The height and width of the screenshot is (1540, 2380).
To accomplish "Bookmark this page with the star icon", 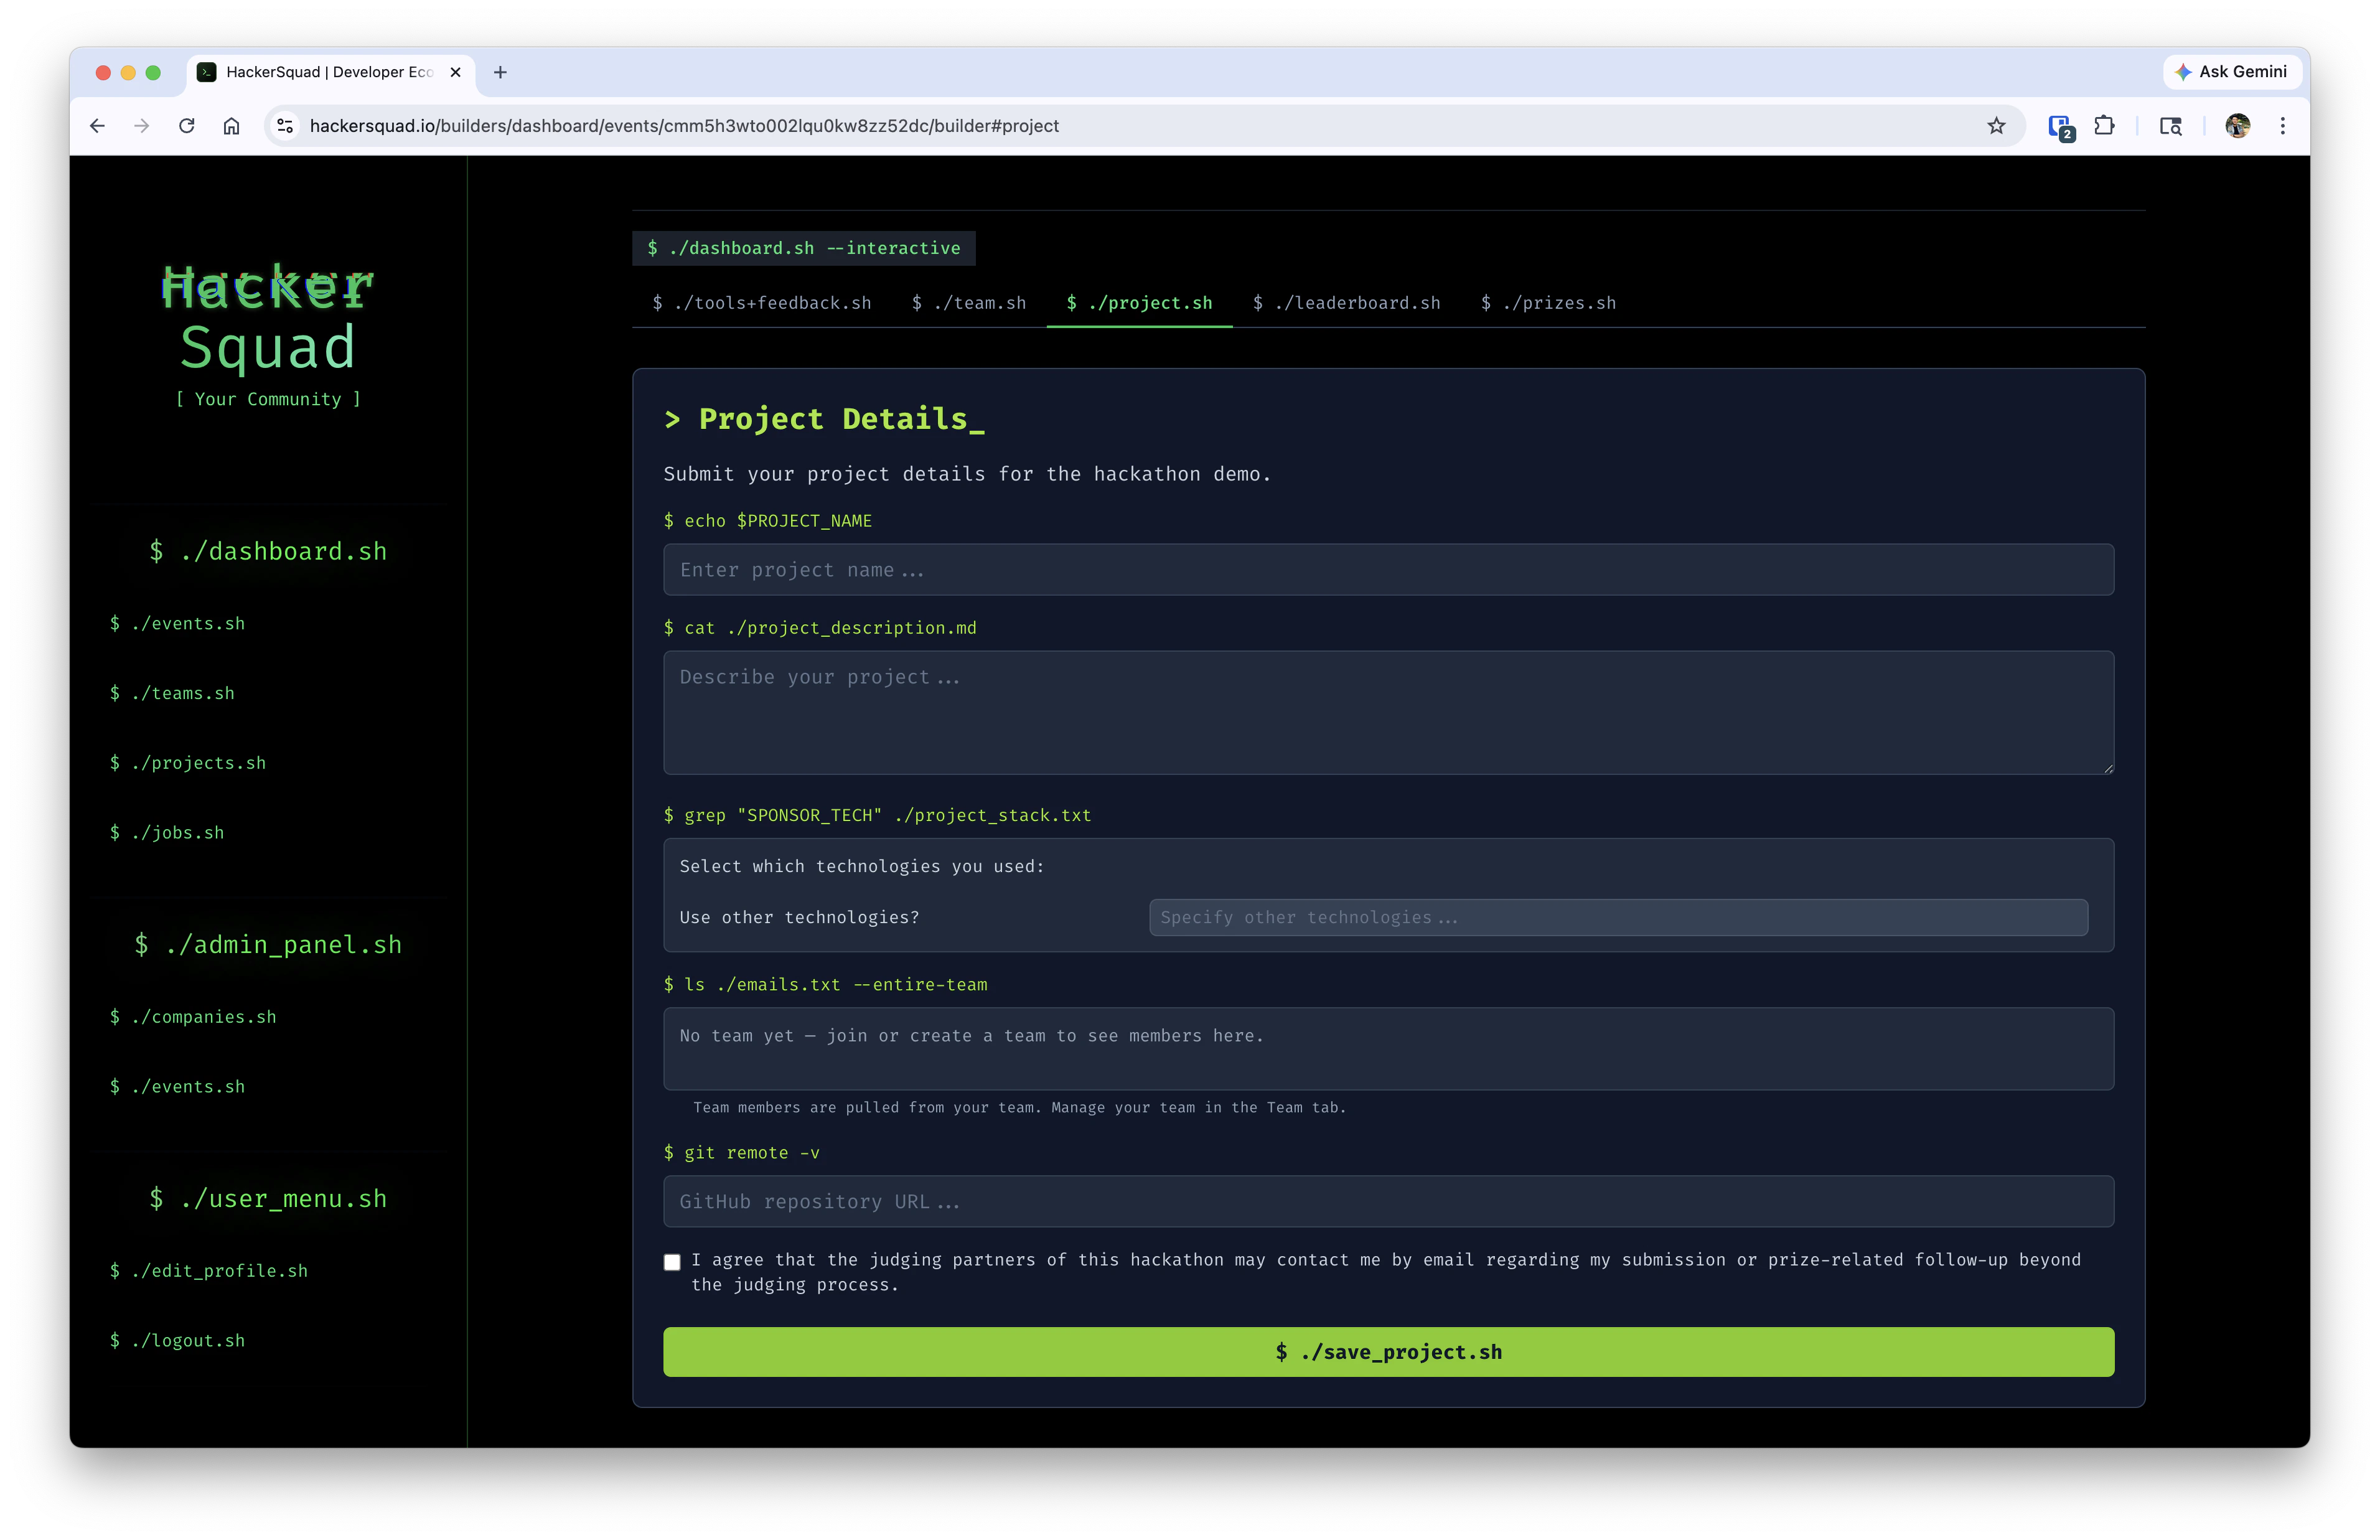I will click(x=1996, y=126).
